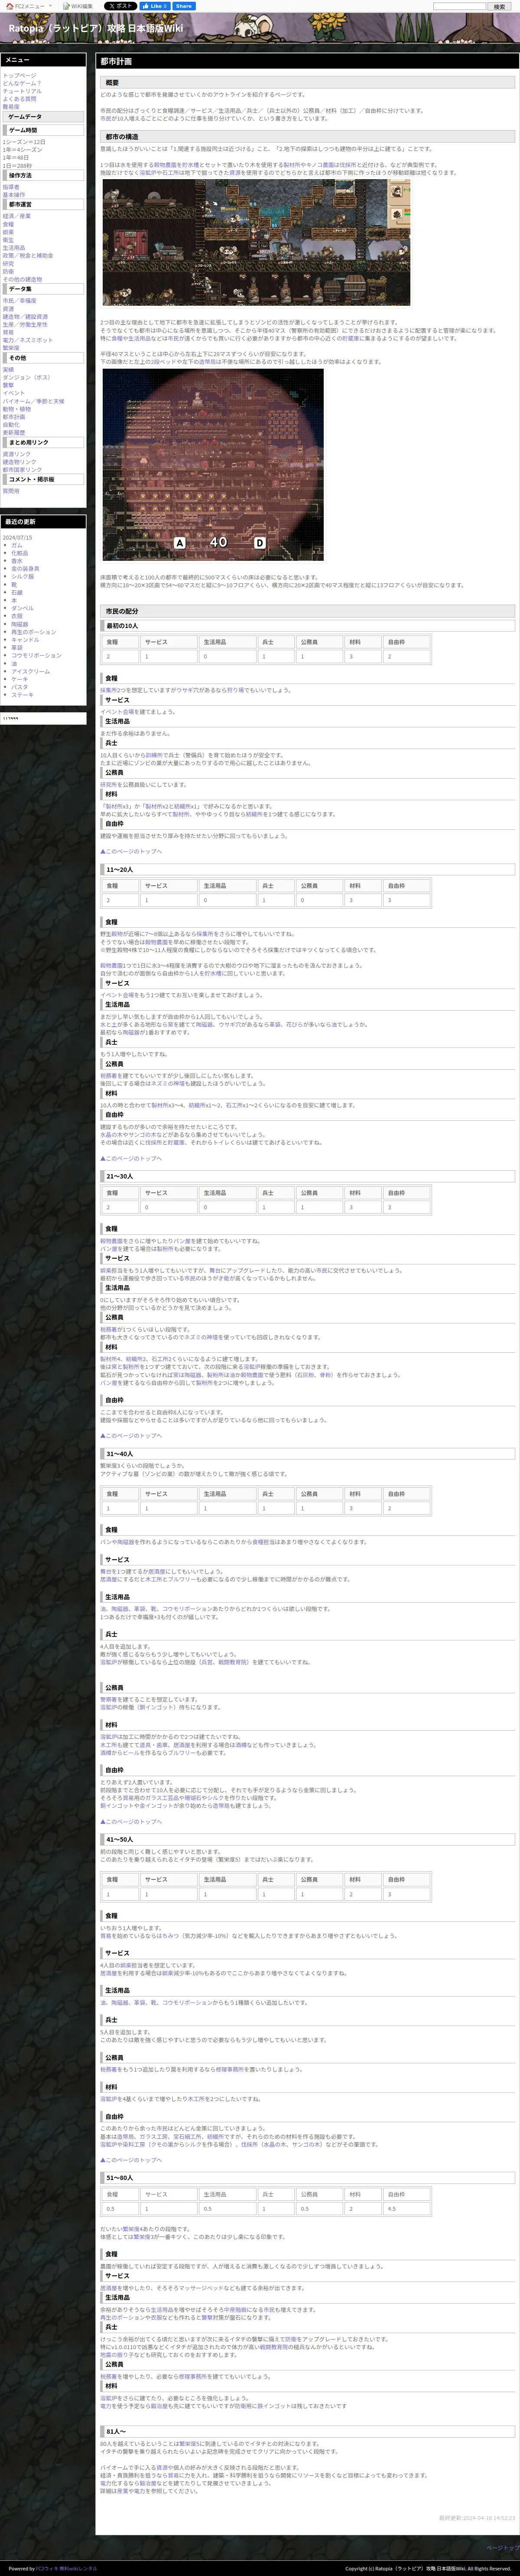Open 指導者 under 操作方法

tap(10, 187)
